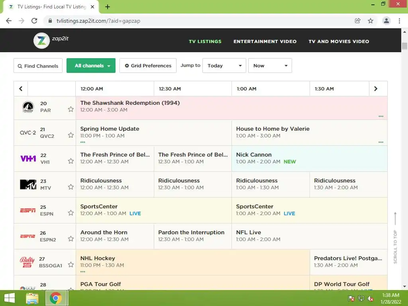Expand the NHL Hockey more-options dots
The width and height of the screenshot is (408, 306).
point(83,272)
